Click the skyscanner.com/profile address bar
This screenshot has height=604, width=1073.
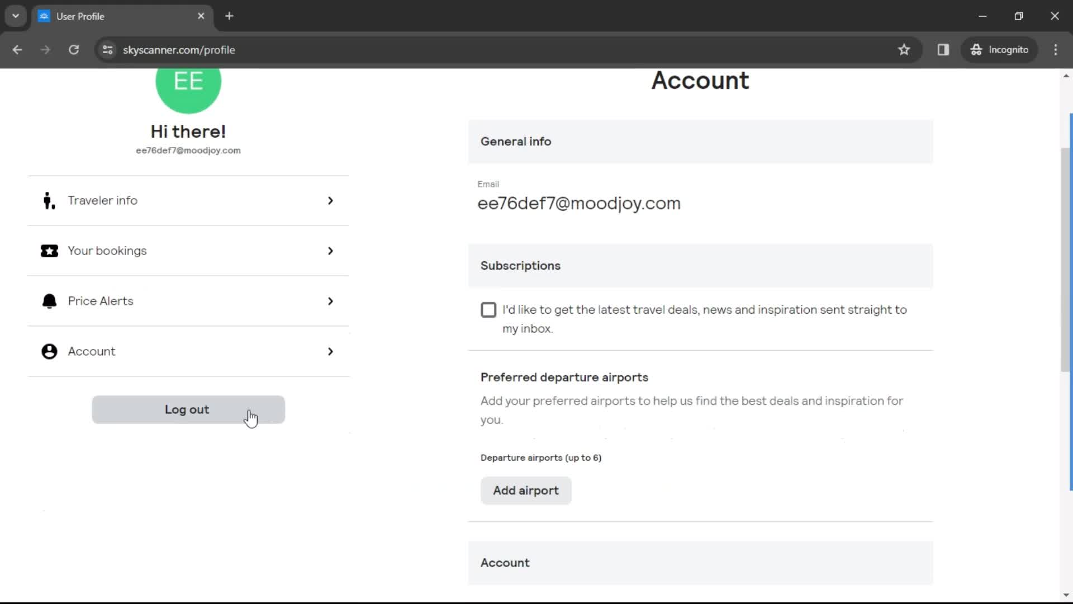coord(179,49)
